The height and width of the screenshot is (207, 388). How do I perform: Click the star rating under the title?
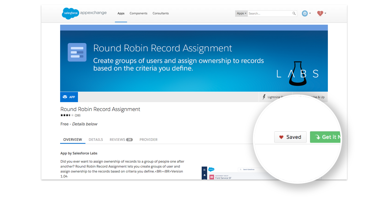(67, 115)
